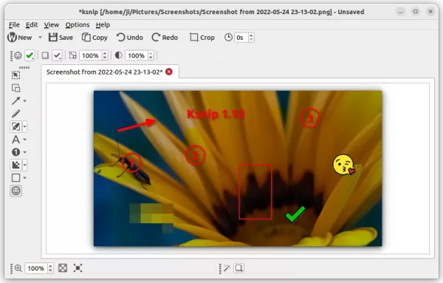443x283 pixels.
Task: Expand the New capture dropdown arrow
Action: [40, 38]
